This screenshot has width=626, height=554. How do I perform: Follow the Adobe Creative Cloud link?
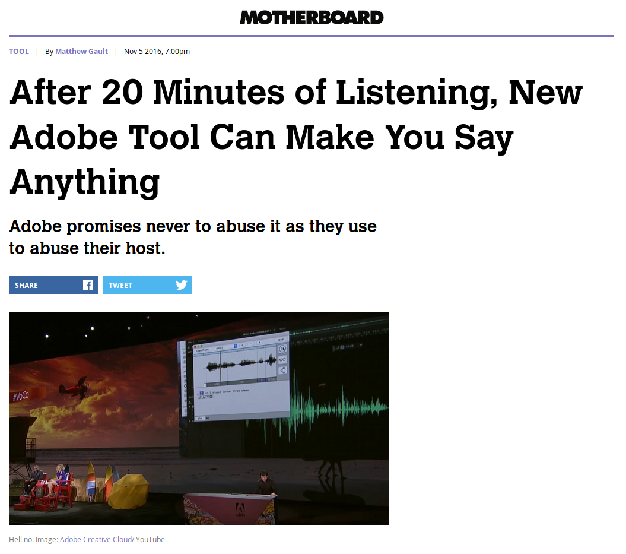96,540
